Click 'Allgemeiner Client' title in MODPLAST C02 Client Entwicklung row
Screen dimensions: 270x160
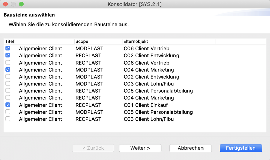click(40, 77)
